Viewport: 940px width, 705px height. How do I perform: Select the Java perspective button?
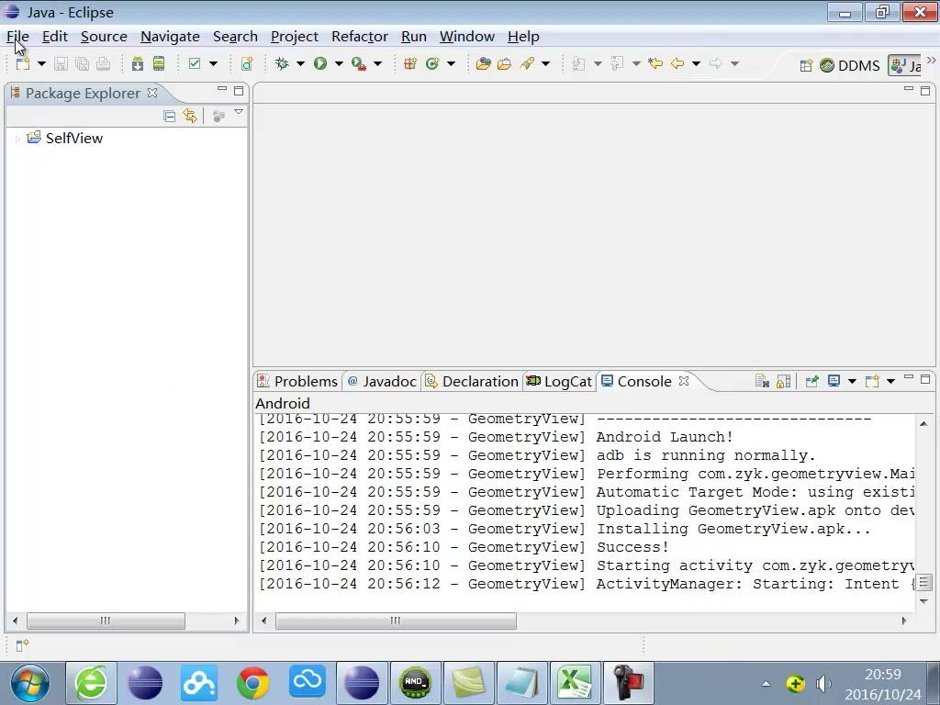click(x=905, y=65)
